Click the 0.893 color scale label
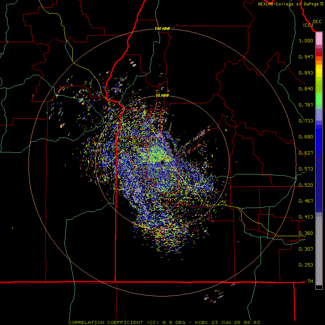Screen dimensions: 325x325 tap(306, 73)
